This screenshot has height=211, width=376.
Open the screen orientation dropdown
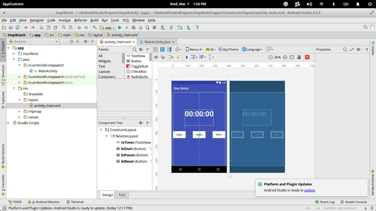click(x=179, y=49)
